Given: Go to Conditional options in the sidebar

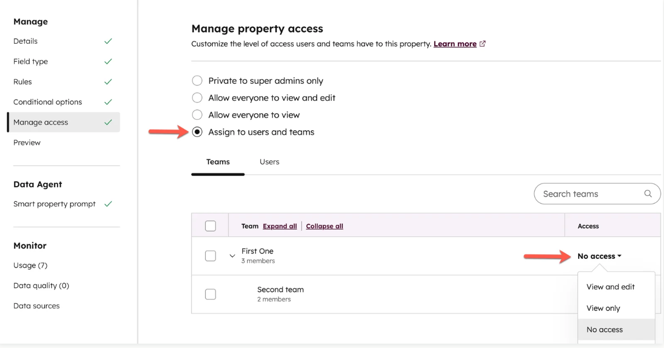Looking at the screenshot, I should coord(48,102).
